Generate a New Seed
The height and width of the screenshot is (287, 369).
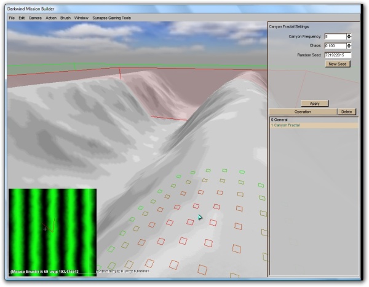coord(338,64)
